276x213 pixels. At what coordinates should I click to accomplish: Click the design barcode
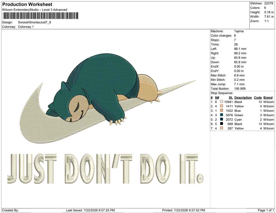[x=40, y=16]
